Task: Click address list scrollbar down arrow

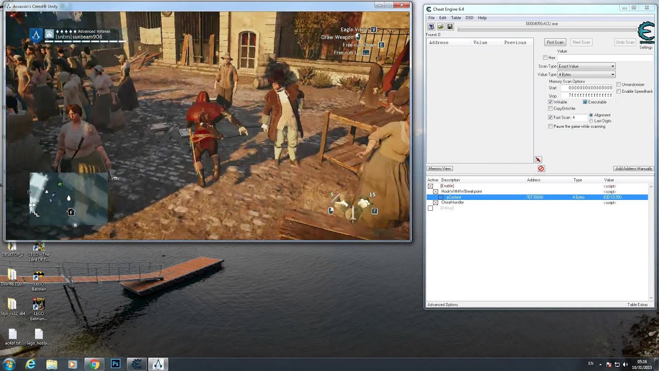Action: 651,298
